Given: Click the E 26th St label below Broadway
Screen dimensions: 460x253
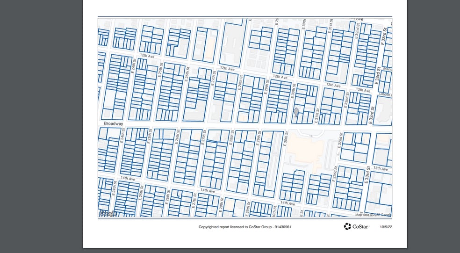Looking at the screenshot, I should [177, 138].
